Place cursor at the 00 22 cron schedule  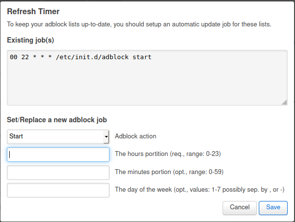[19, 57]
